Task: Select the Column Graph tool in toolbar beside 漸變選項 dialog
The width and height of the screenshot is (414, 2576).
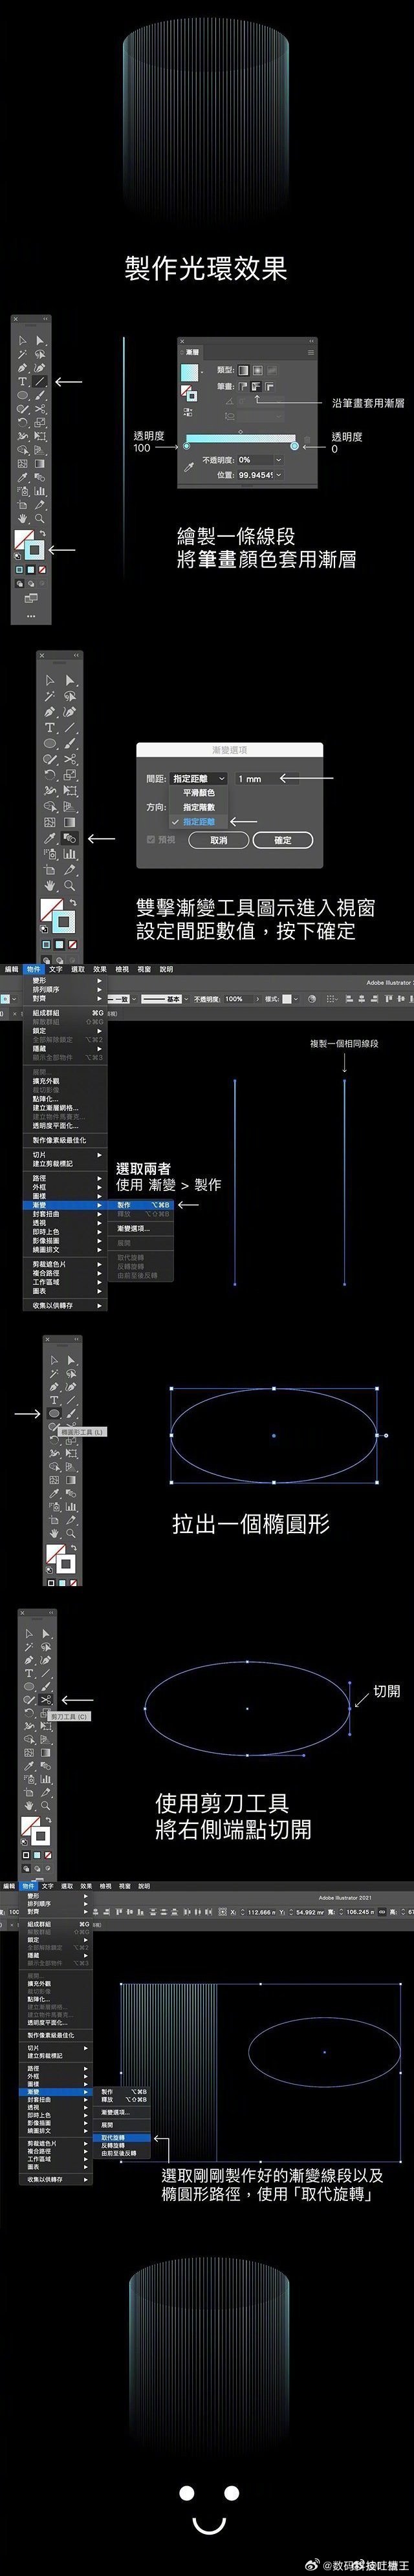Action: click(70, 854)
